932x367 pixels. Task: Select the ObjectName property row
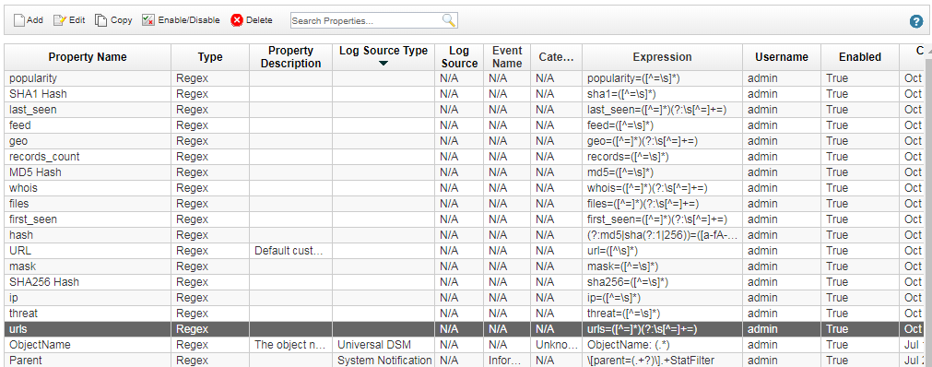[464, 344]
